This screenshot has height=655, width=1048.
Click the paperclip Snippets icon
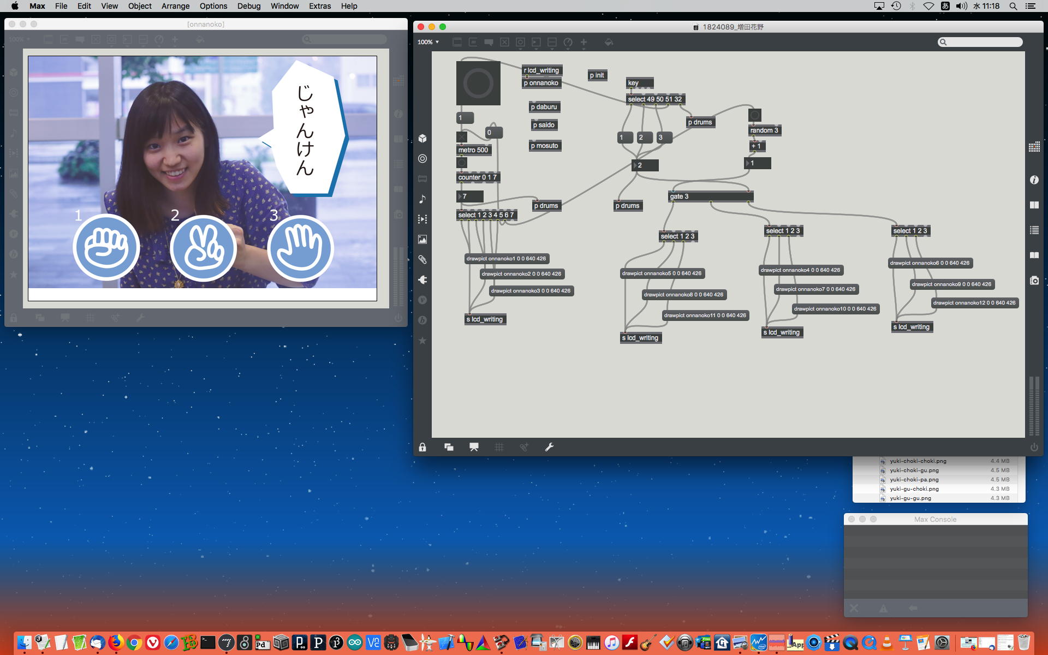(422, 260)
